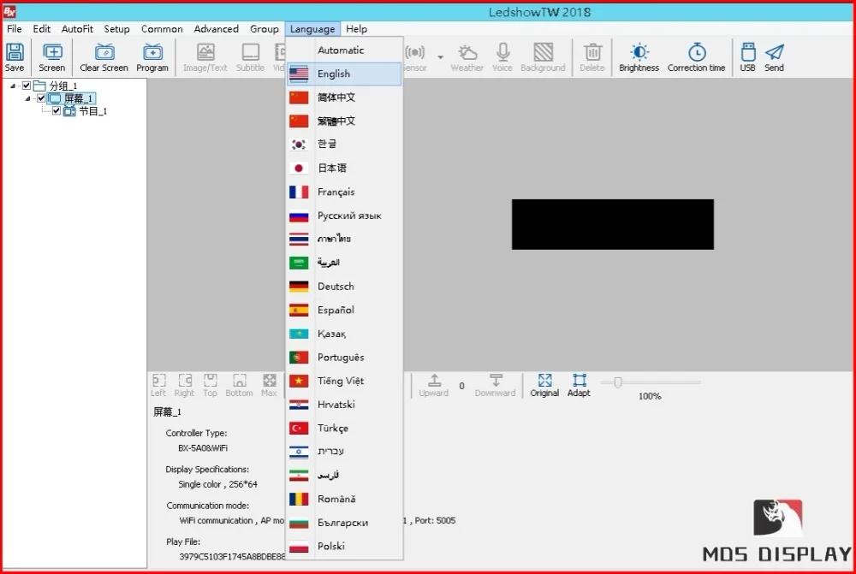Click the Voice microphone icon
856x574 pixels.
click(x=502, y=57)
